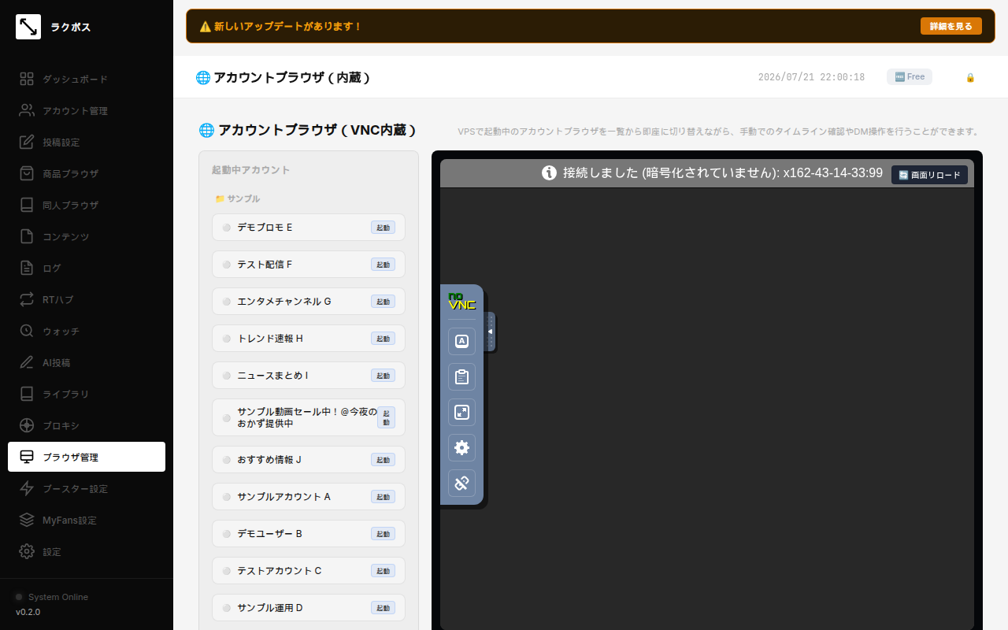
Task: Toggle noVNC fullscreen mode
Action: pos(462,412)
